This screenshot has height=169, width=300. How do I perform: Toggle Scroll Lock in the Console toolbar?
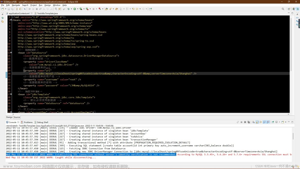click(x=257, y=122)
